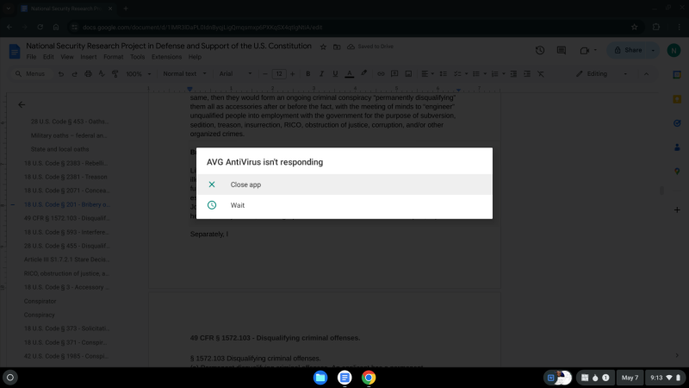Insert a link
The image size is (689, 388).
point(381,74)
